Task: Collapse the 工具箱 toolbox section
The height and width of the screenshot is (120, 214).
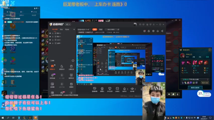Action: (73, 61)
